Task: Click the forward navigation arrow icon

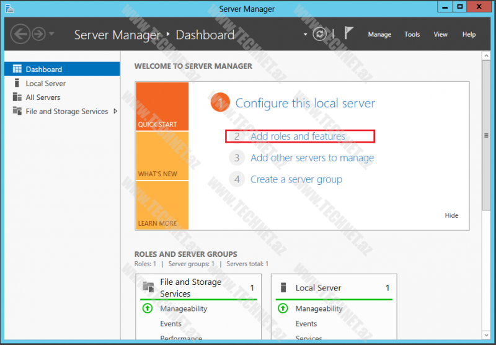Action: tap(38, 34)
